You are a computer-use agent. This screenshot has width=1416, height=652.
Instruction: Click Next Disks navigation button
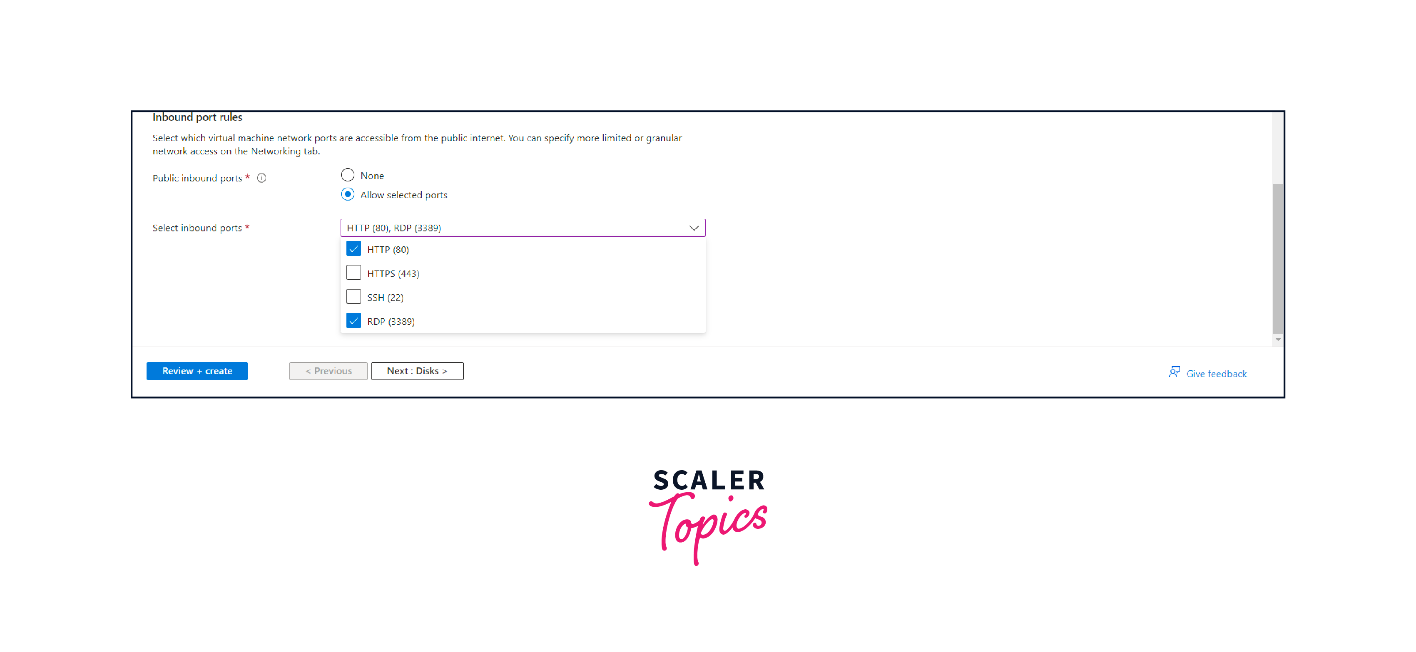pyautogui.click(x=417, y=370)
